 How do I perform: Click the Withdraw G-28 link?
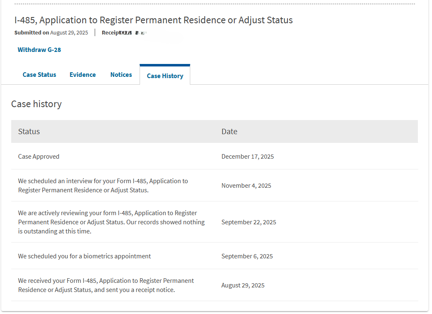click(39, 50)
